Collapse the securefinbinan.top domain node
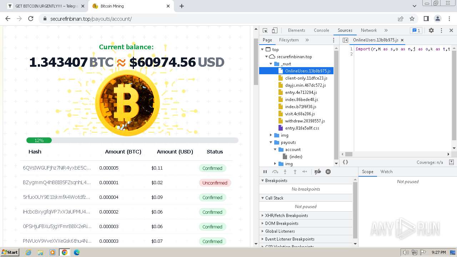457x257 pixels. (x=266, y=57)
